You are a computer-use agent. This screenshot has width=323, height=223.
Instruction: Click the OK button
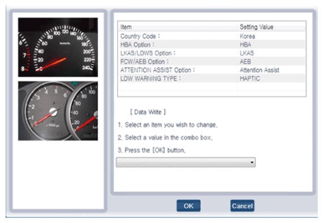coord(188,205)
